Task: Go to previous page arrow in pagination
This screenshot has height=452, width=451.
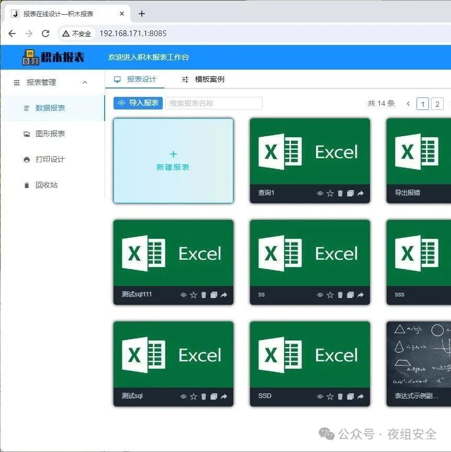Action: (x=408, y=104)
